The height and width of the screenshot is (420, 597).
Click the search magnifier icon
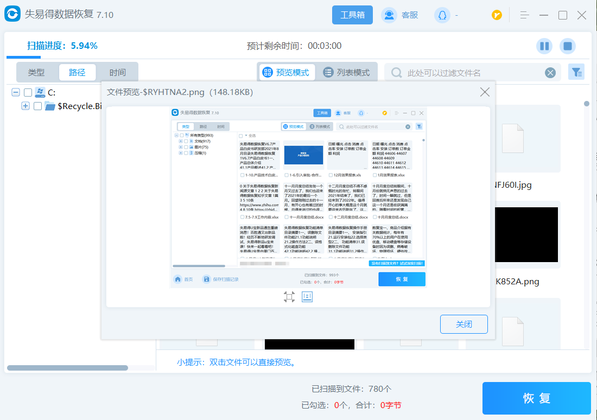[x=396, y=73]
